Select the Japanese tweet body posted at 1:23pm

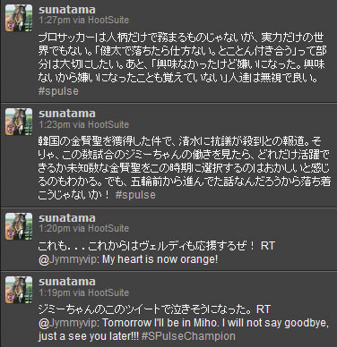184,168
